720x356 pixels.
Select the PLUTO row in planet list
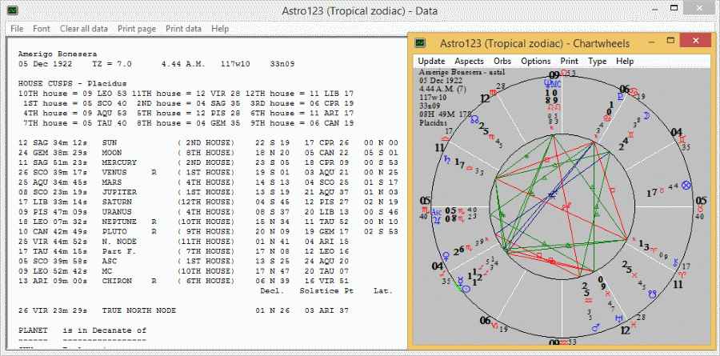coord(209,231)
